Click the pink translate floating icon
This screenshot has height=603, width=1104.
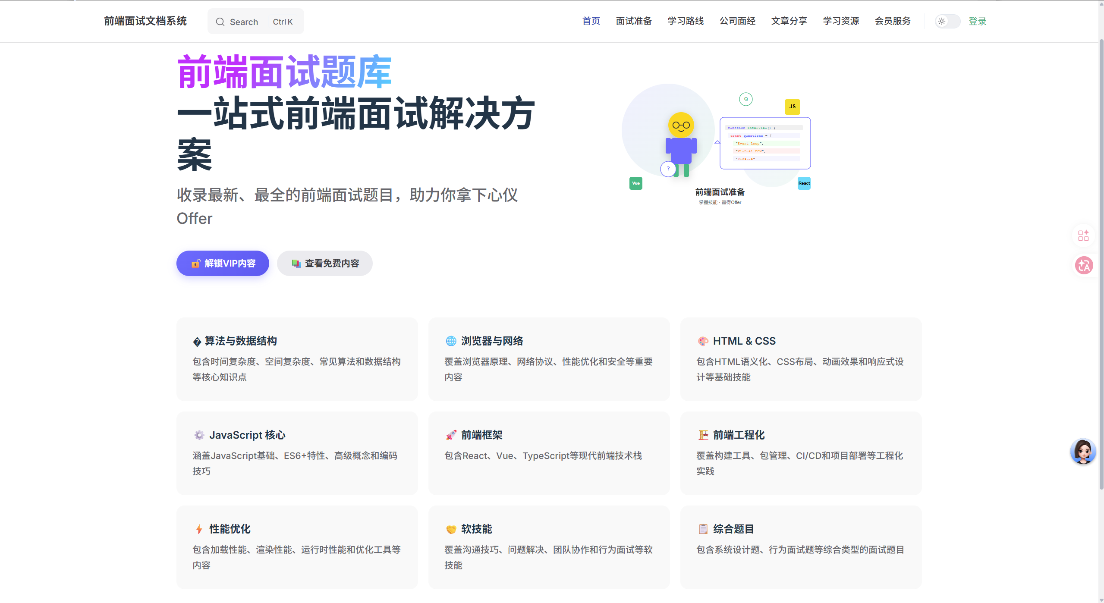[x=1084, y=265]
